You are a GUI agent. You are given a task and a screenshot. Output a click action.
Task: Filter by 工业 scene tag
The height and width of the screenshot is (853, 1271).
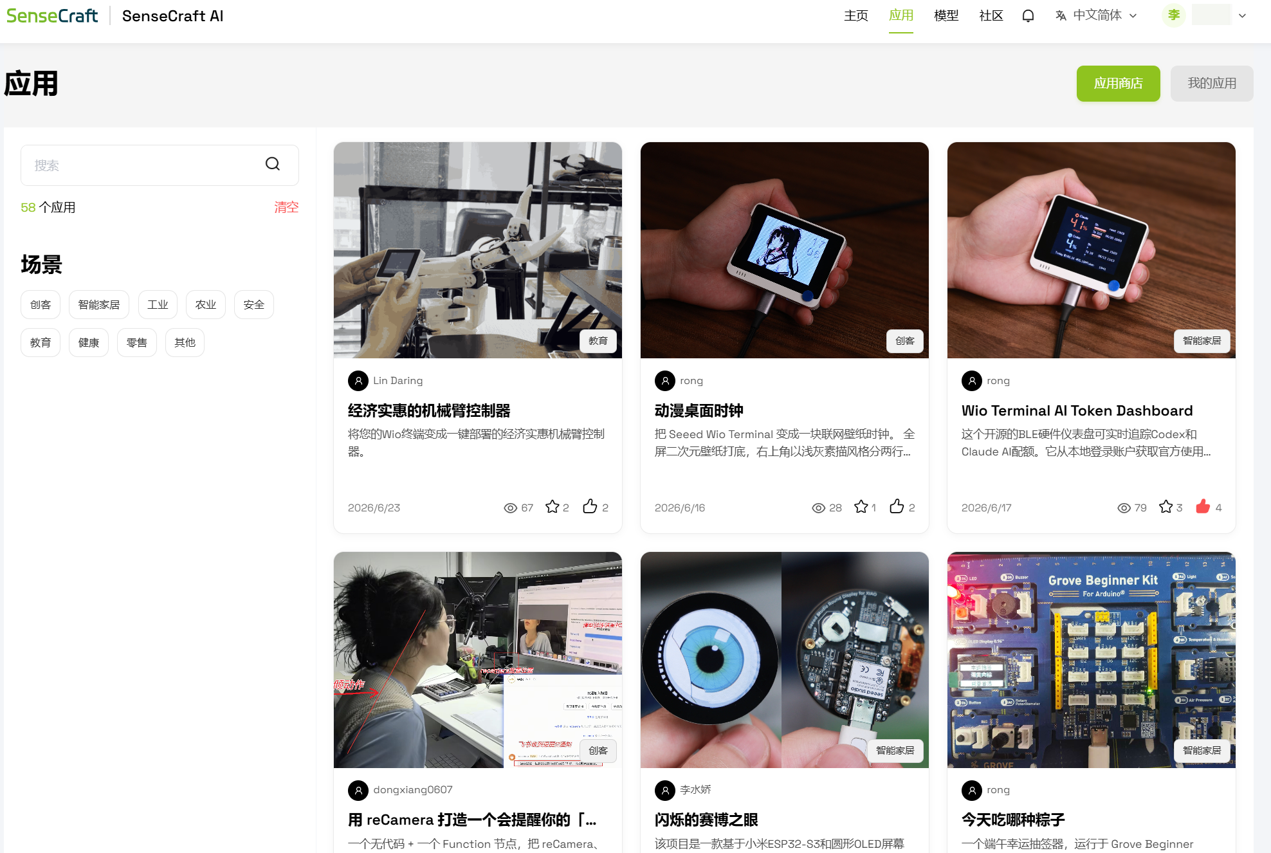coord(158,305)
